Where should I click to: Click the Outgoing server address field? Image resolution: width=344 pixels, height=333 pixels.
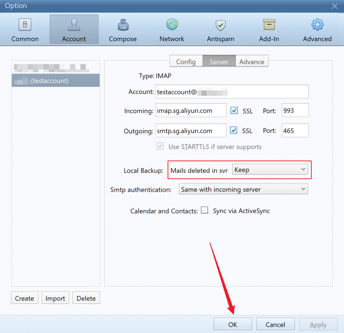tap(191, 131)
